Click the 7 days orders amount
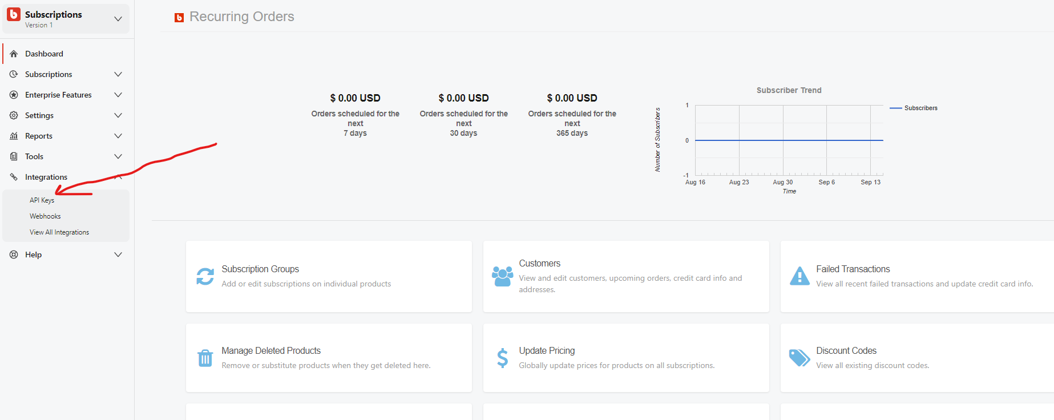Screen dimensions: 1054x420 click(355, 98)
